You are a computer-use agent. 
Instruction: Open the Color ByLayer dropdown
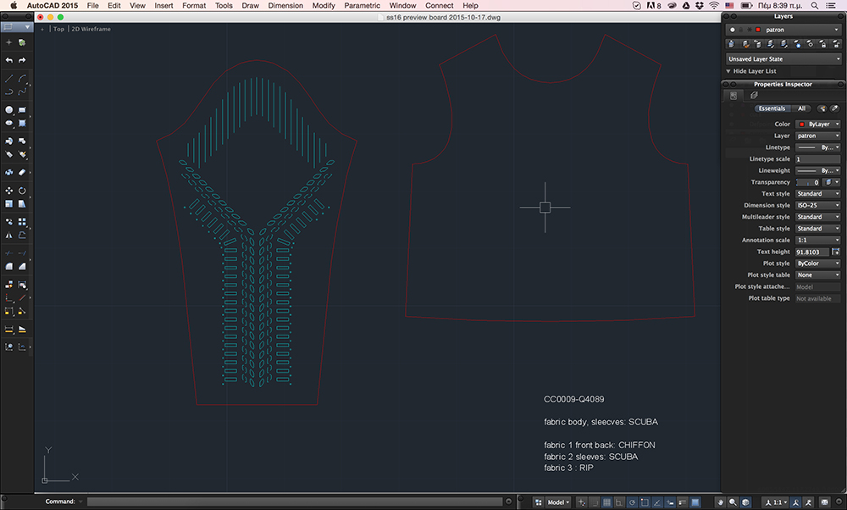click(818, 125)
